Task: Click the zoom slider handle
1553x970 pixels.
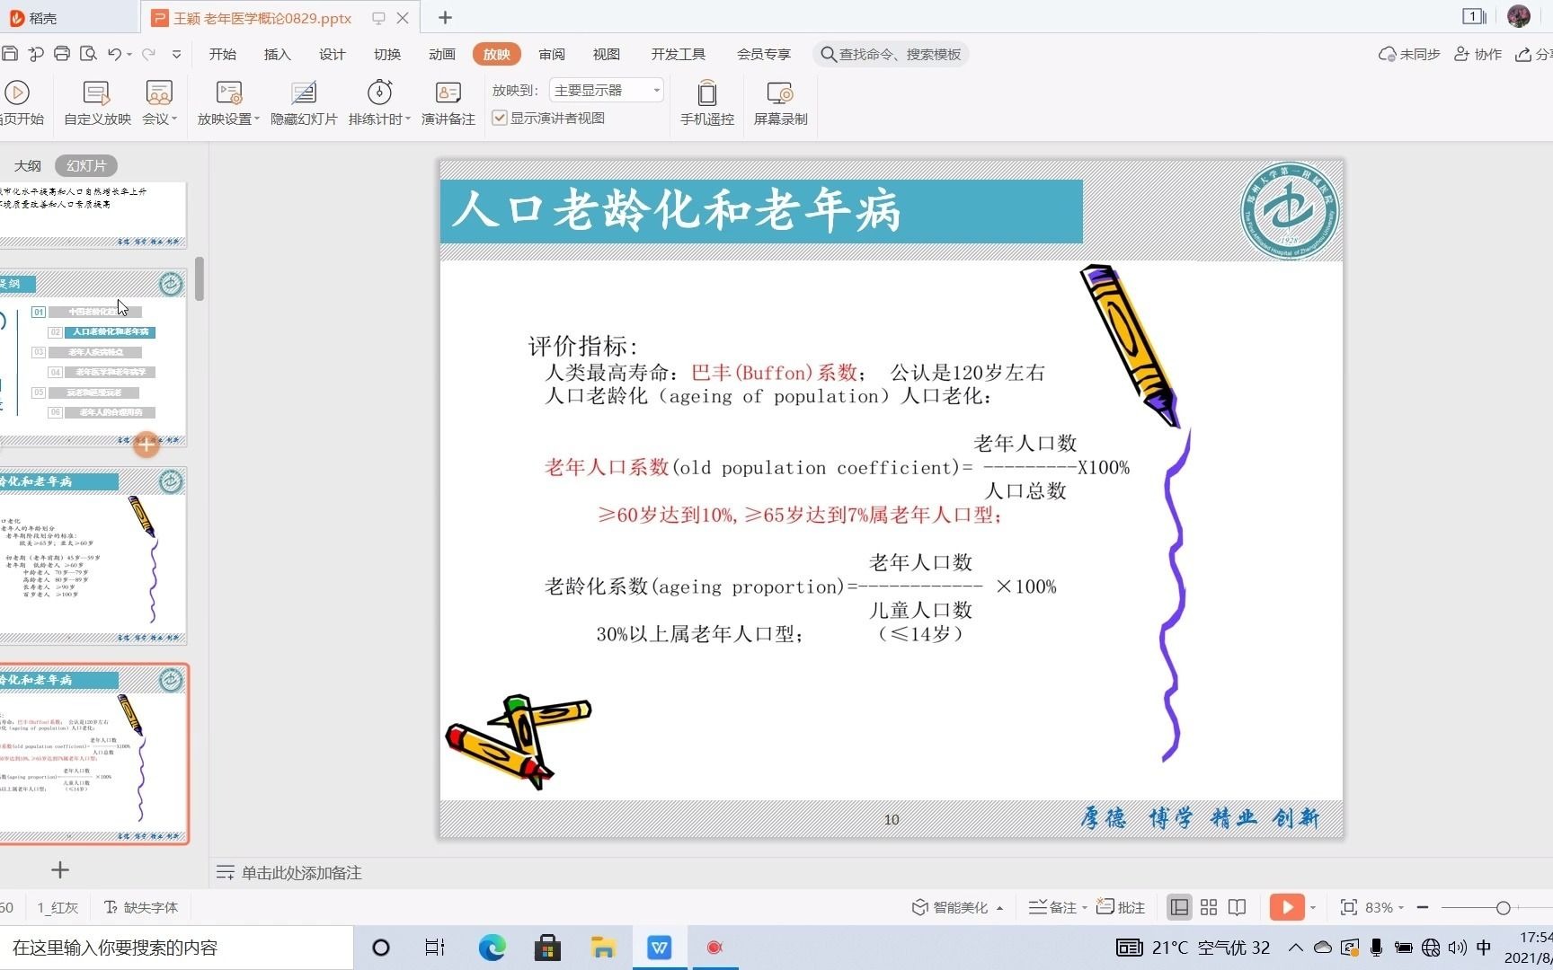Action: click(x=1503, y=908)
